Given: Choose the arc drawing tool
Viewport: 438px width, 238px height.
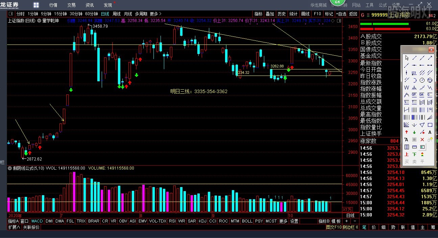Looking at the screenshot, I should (x=414, y=80).
